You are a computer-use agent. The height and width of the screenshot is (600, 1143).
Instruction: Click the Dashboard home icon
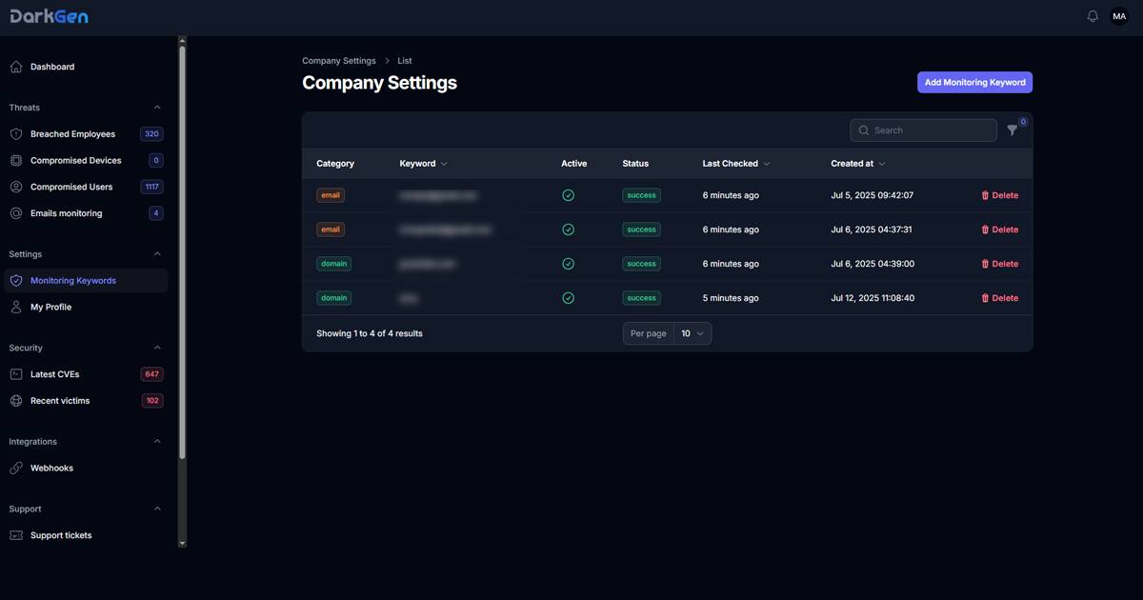pos(16,67)
